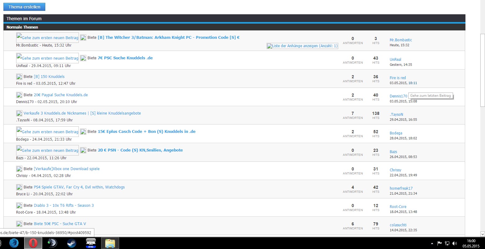Click the volume speaker tray icon
This screenshot has height=249, width=485.
tap(455, 243)
